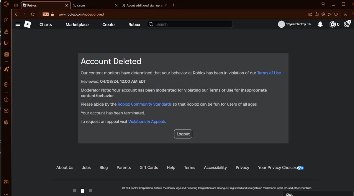Open History clock icon in sidebar
Screen dimensions: 354x196
[x=6, y=100]
